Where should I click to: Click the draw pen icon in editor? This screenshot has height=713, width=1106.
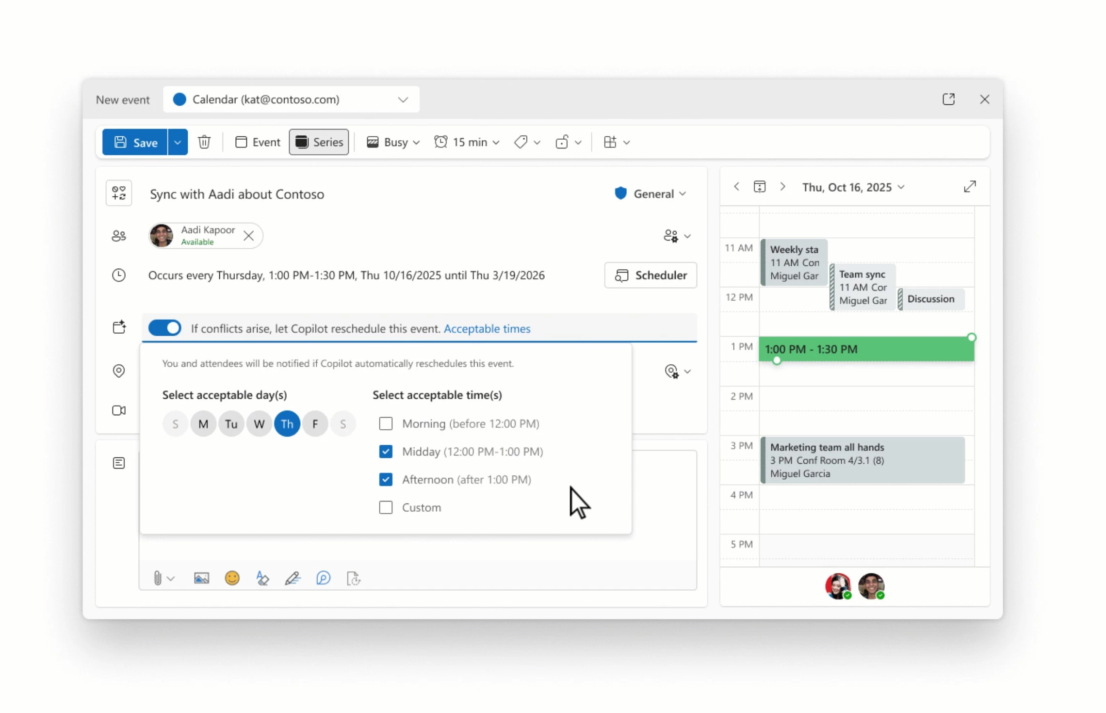[x=293, y=578]
